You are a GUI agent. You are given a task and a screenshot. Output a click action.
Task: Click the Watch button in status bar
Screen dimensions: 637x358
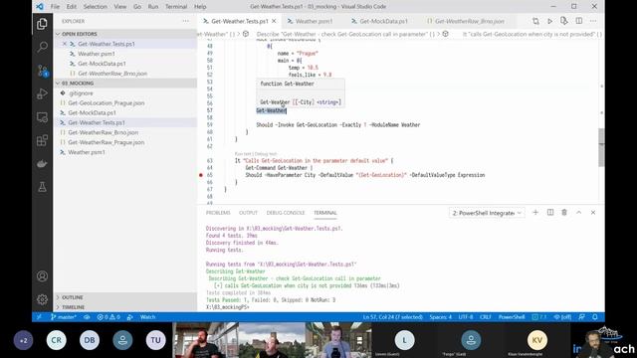147,317
